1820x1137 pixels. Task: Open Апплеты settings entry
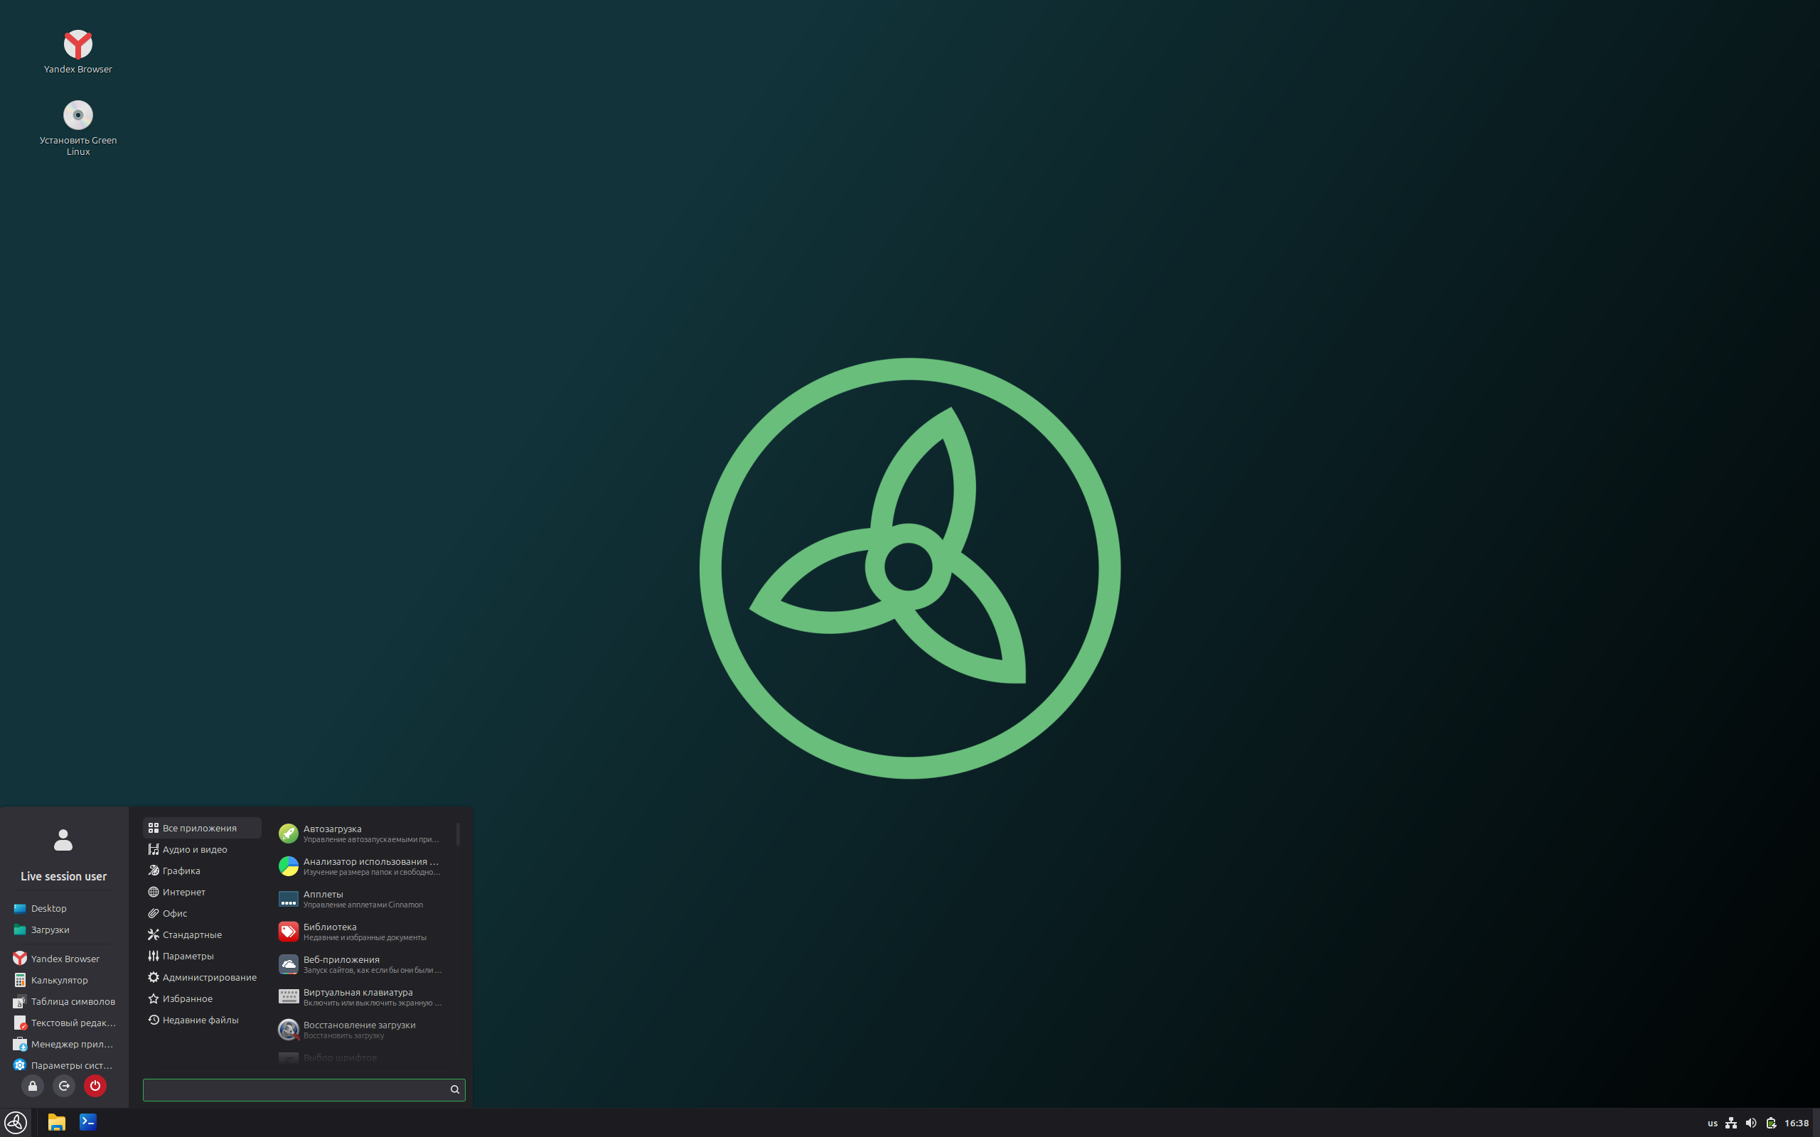pos(361,899)
